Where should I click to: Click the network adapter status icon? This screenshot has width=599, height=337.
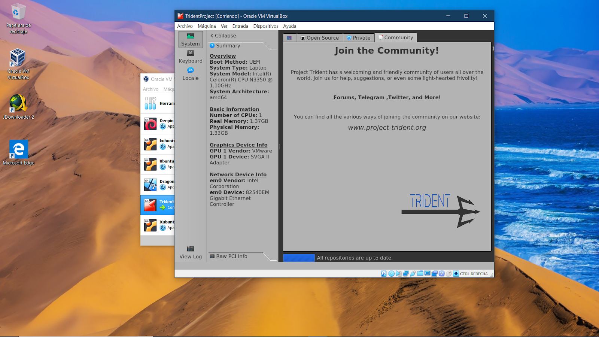[406, 274]
